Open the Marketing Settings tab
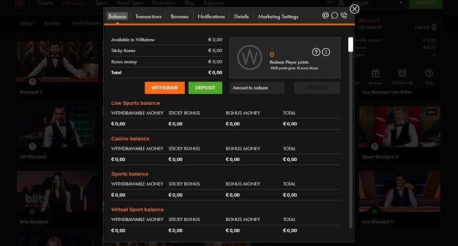 (278, 17)
